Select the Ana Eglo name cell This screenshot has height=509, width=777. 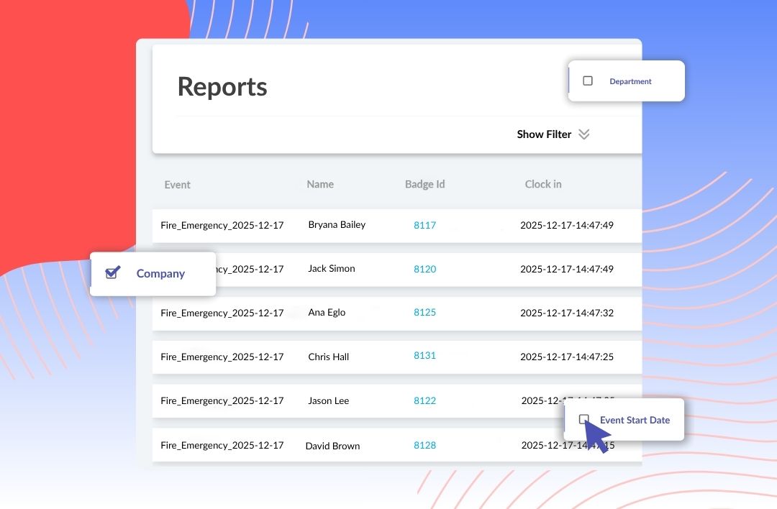click(327, 313)
